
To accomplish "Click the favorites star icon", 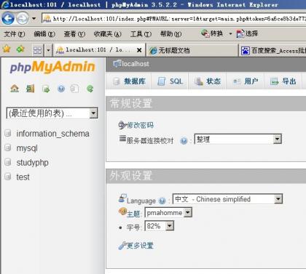I will click(x=7, y=49).
